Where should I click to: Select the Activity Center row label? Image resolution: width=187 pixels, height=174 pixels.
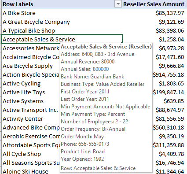coord(31,118)
